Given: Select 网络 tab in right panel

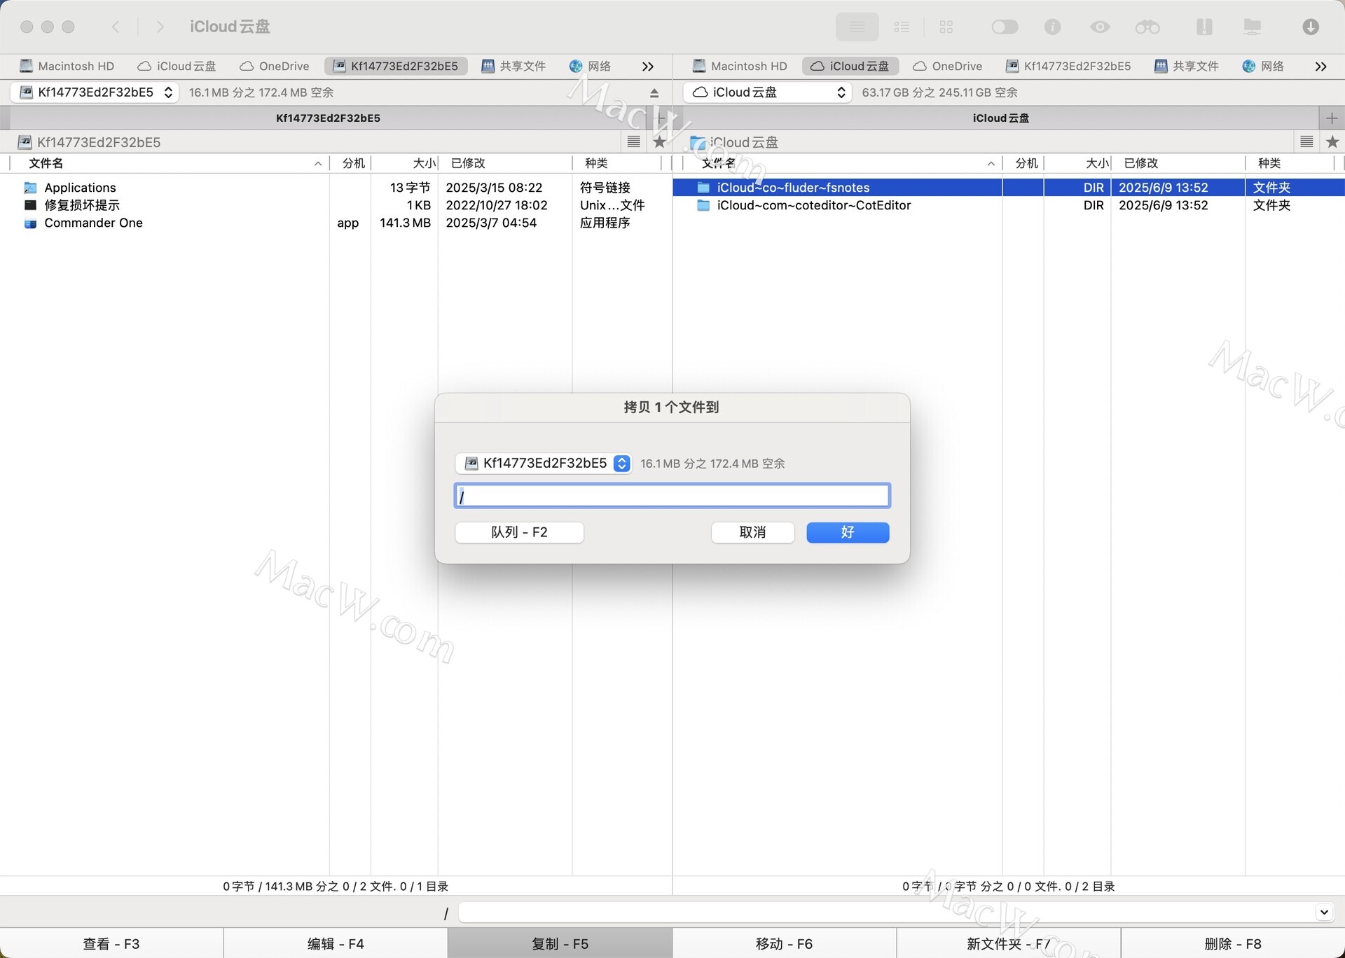Looking at the screenshot, I should 1264,66.
